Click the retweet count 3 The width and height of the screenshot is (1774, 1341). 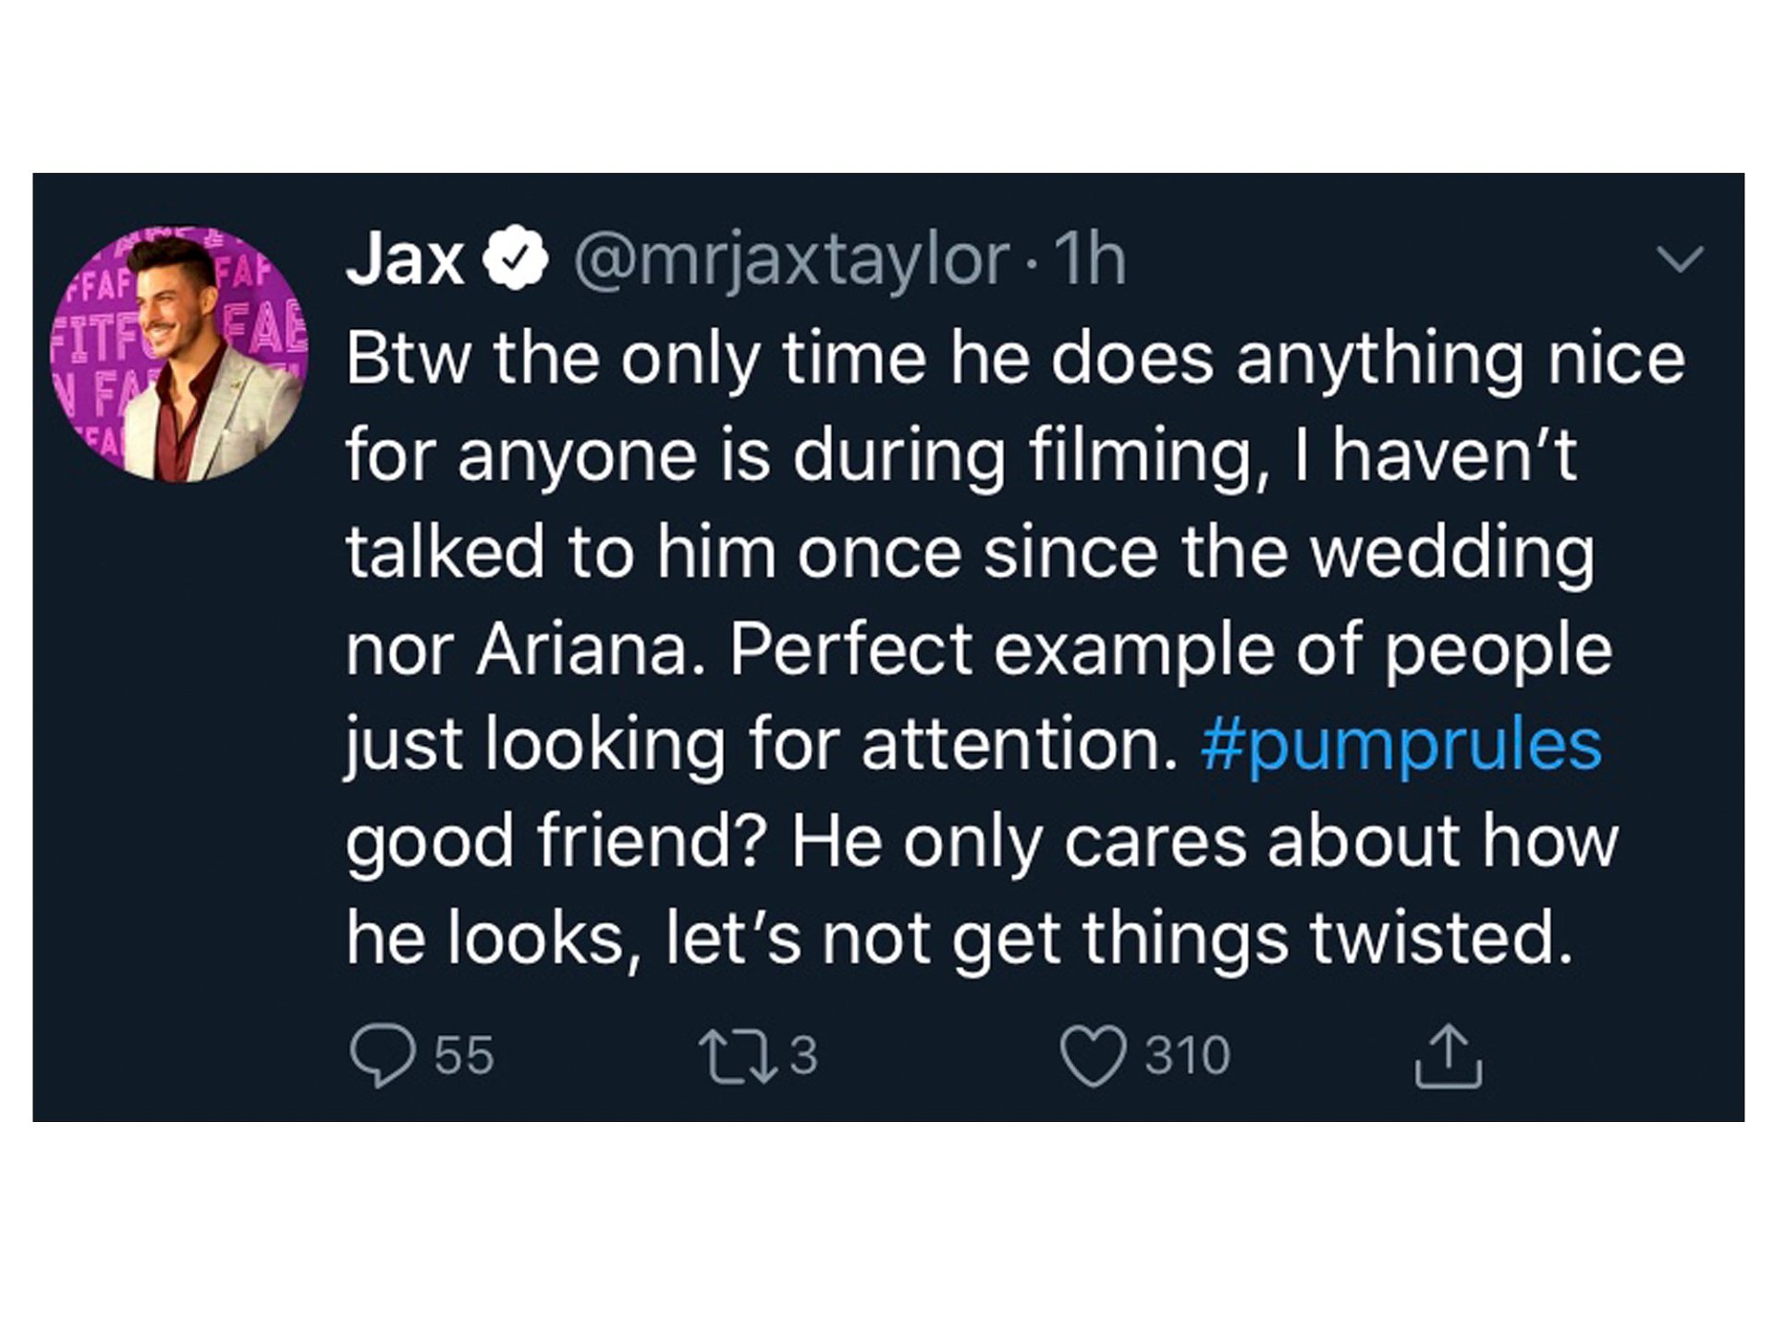[803, 1055]
